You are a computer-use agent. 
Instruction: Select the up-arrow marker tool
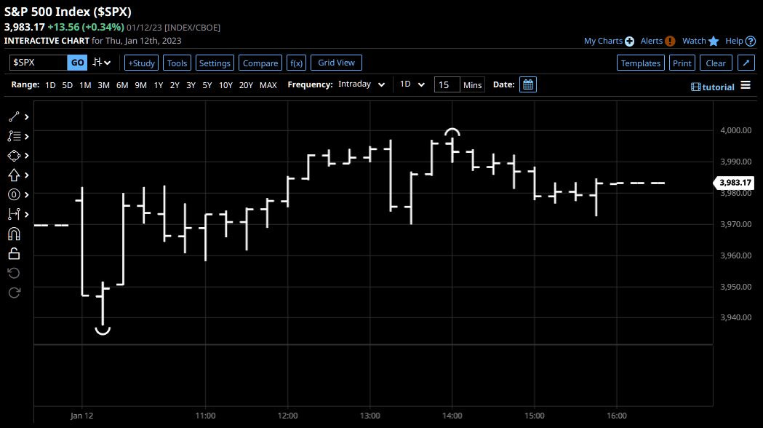click(14, 175)
